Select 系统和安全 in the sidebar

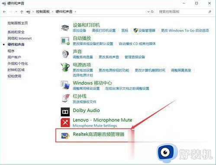point(16,32)
